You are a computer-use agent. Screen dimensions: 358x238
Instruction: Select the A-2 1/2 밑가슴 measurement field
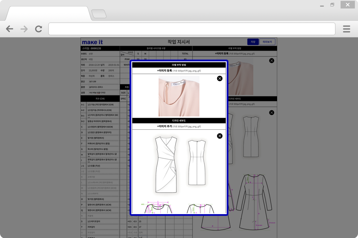[103, 110]
